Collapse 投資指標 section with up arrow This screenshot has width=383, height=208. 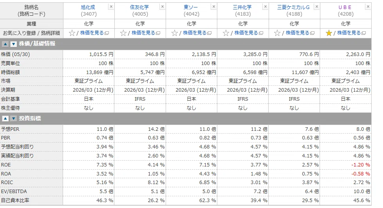click(5, 119)
